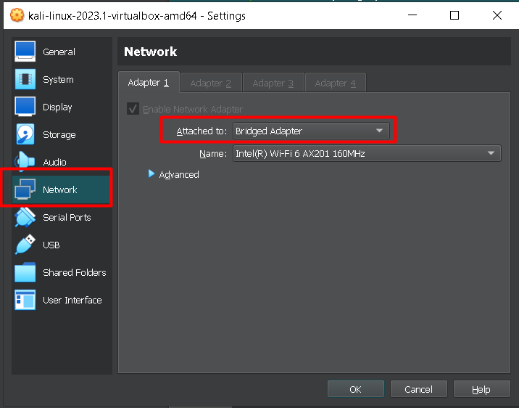Go to Serial Ports settings label
519x408 pixels.
pyautogui.click(x=67, y=217)
